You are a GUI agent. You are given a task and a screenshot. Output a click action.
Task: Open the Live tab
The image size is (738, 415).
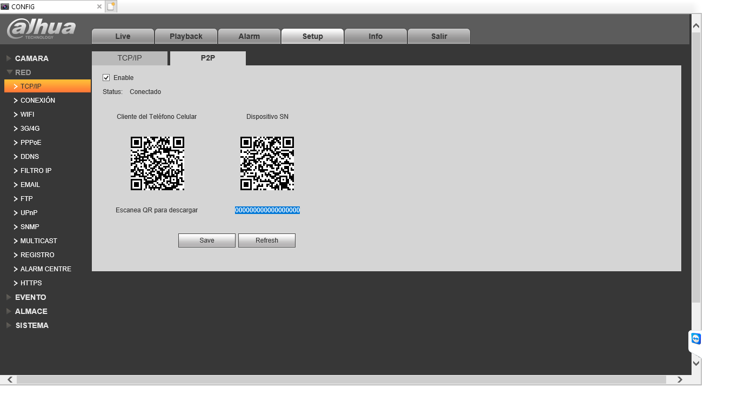click(123, 36)
